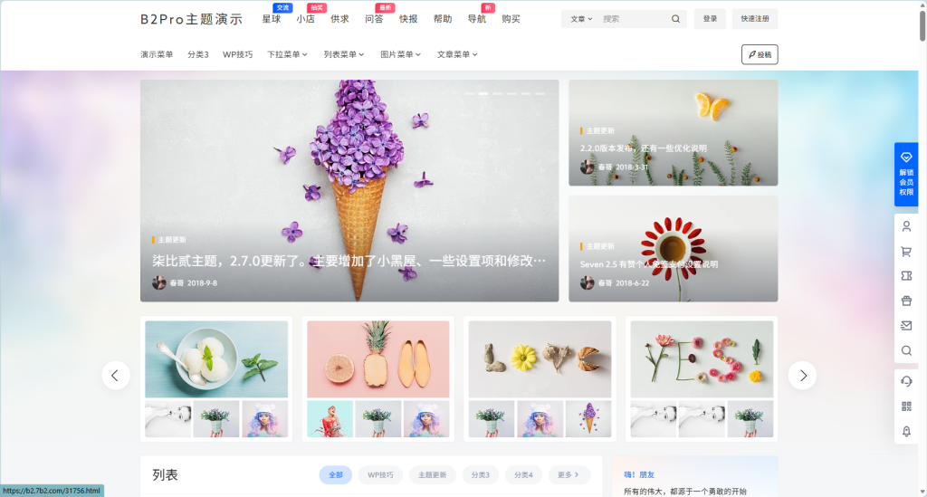Click author avatar beside 春哥 2018-3-31

(587, 167)
